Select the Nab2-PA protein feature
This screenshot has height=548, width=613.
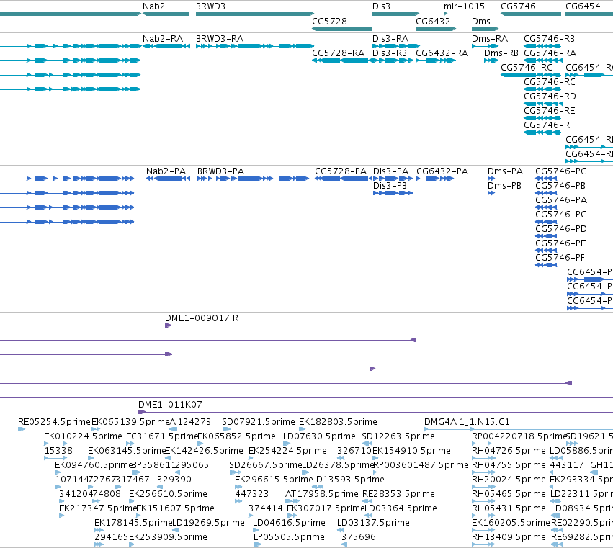coord(168,179)
